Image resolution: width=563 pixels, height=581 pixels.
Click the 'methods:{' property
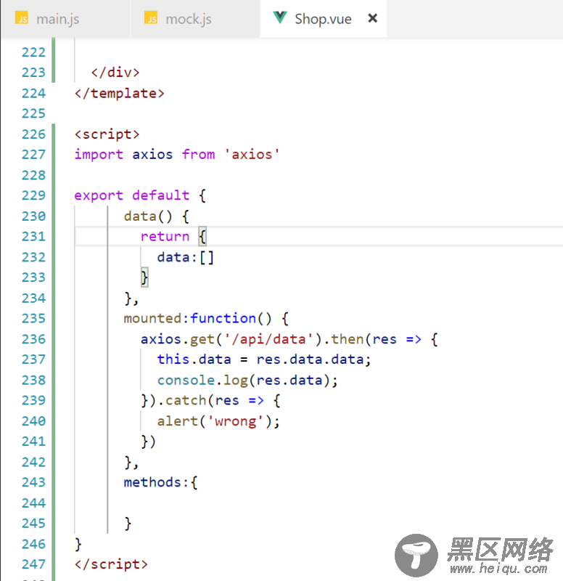160,482
